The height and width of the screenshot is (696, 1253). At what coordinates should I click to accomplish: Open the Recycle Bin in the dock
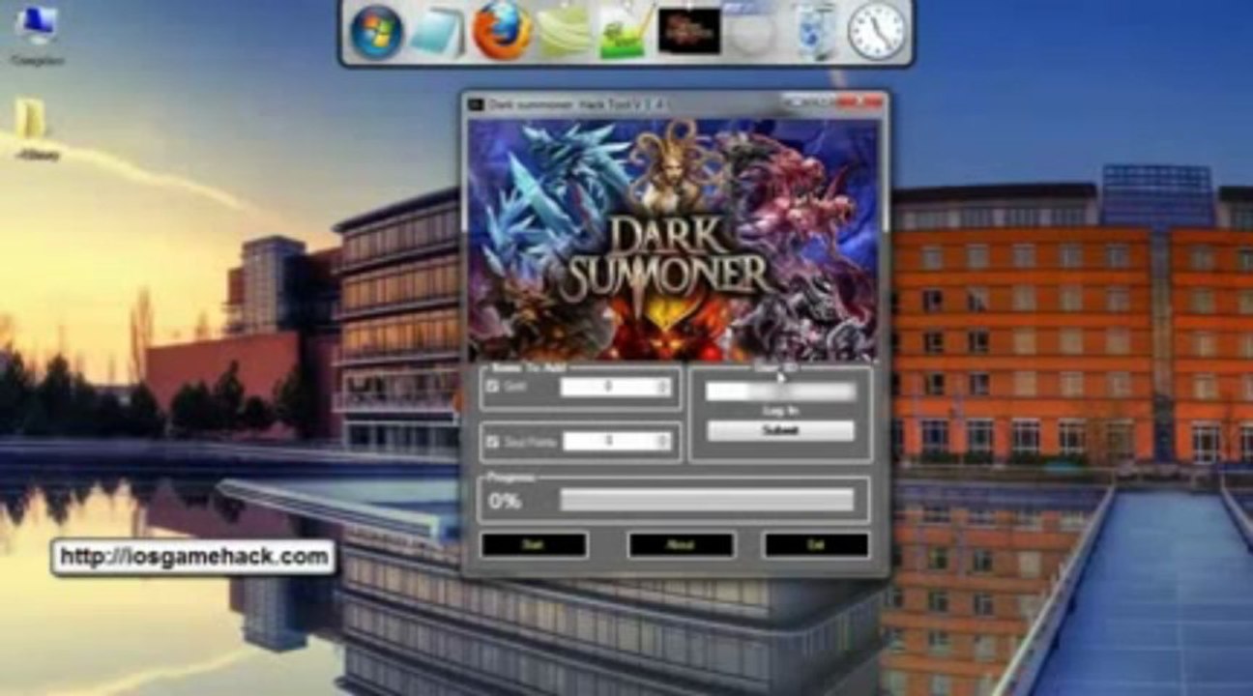(815, 31)
